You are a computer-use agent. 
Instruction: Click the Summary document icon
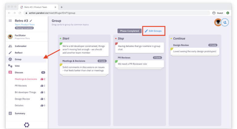click(10, 113)
